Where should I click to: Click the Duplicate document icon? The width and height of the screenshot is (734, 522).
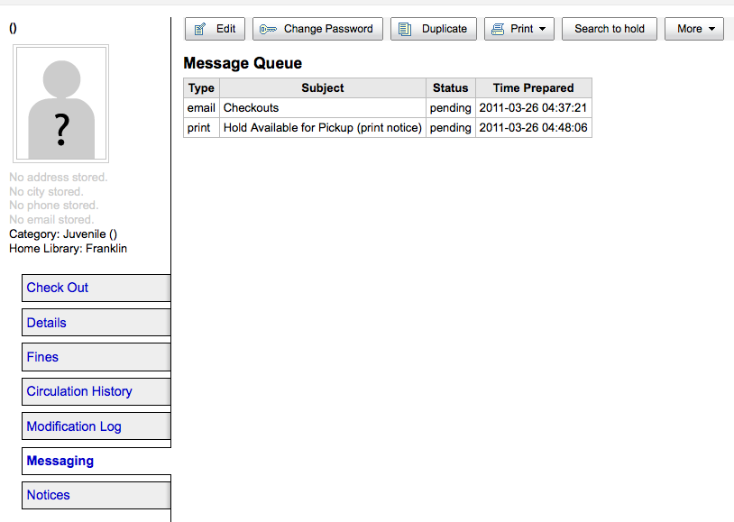406,29
